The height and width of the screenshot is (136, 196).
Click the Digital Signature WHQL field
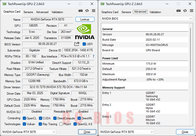[83, 93]
